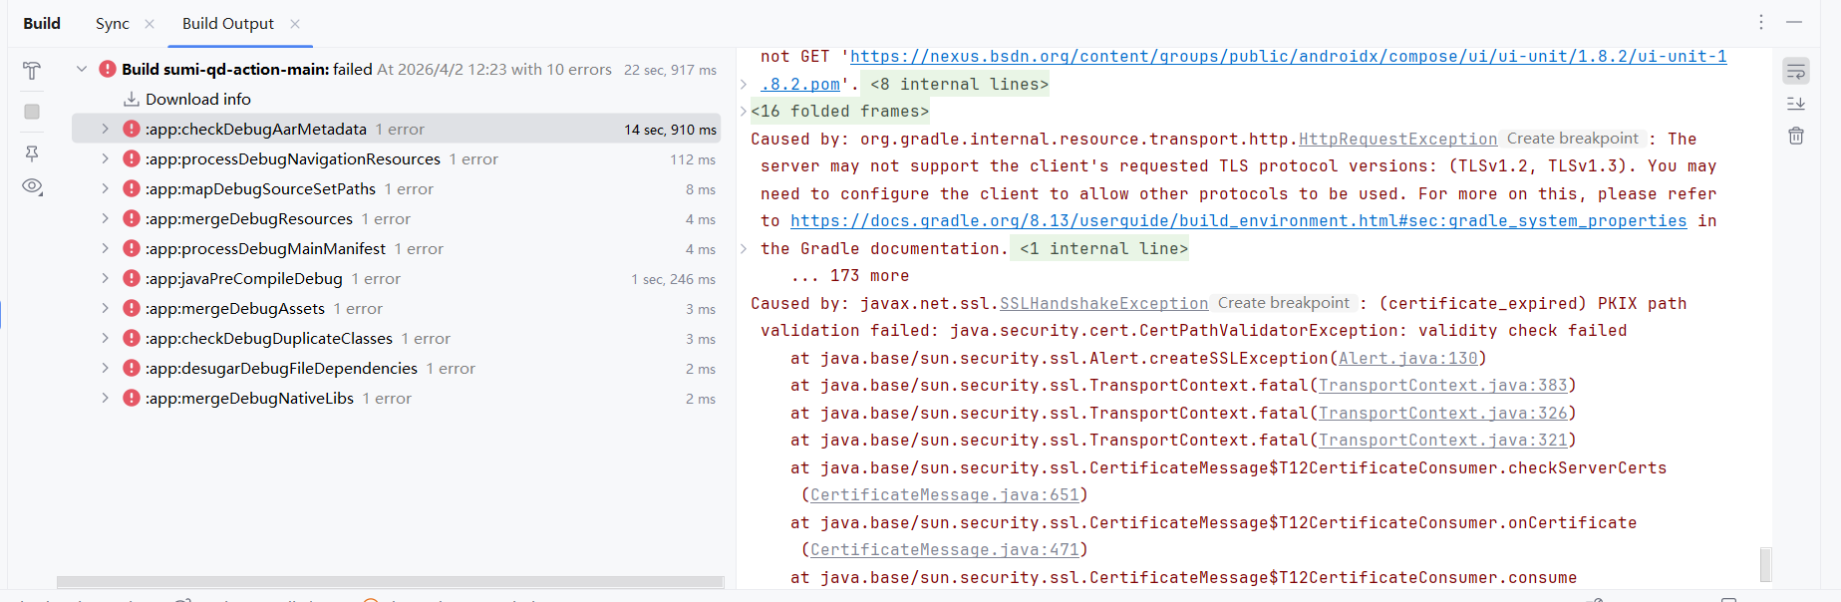Click the '22 sec, 917 ms' build duration
Screen dimensions: 1841x602
click(x=670, y=70)
